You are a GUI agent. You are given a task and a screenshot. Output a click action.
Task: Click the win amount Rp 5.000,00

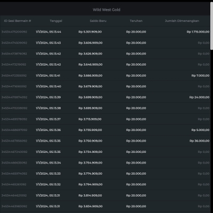[200, 130]
